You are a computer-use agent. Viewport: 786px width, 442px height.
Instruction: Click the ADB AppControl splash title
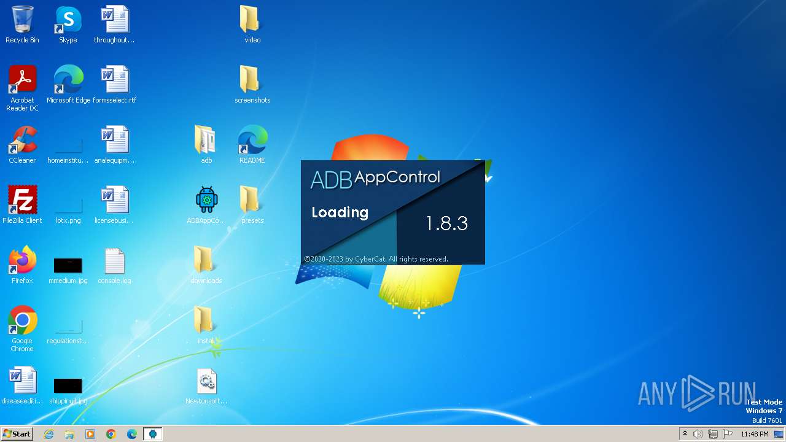point(375,179)
